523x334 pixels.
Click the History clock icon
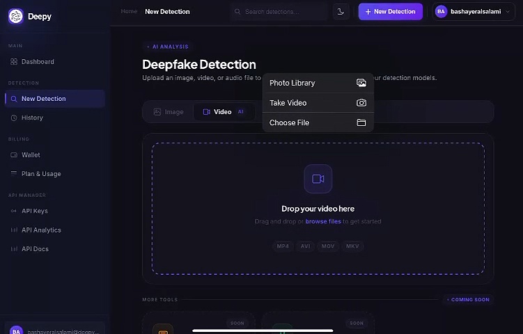(x=14, y=118)
